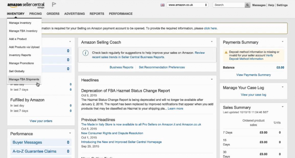The width and height of the screenshot is (295, 158).
Task: Click the info icon in Selling Coach
Action: (x=85, y=53)
